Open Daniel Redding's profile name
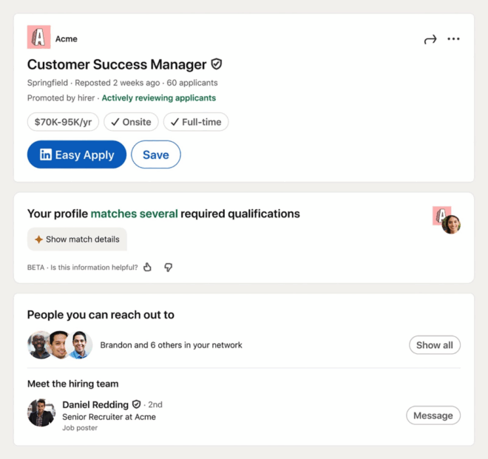The width and height of the screenshot is (488, 459). point(95,404)
